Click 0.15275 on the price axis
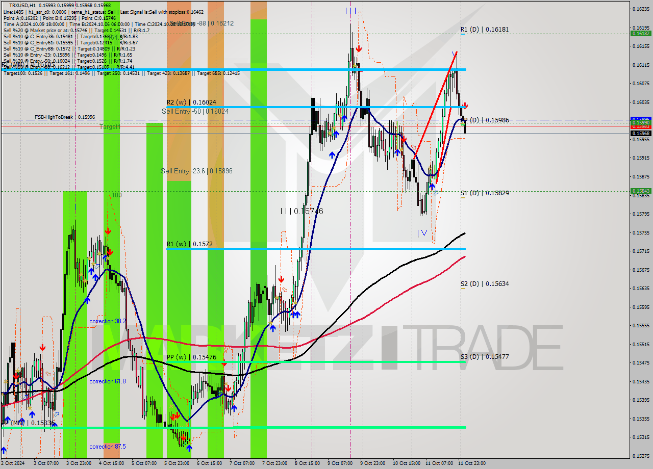Viewport: 653px width, 469px height. tap(640, 456)
